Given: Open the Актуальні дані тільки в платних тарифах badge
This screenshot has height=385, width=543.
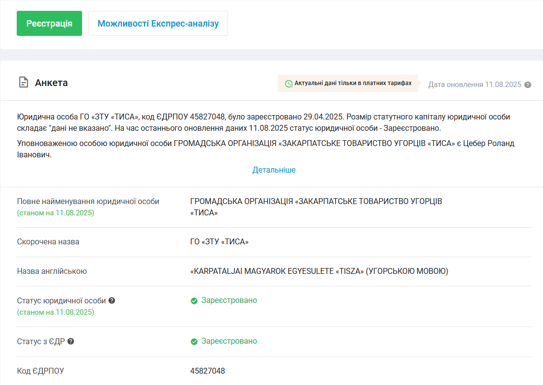Looking at the screenshot, I should (x=348, y=83).
